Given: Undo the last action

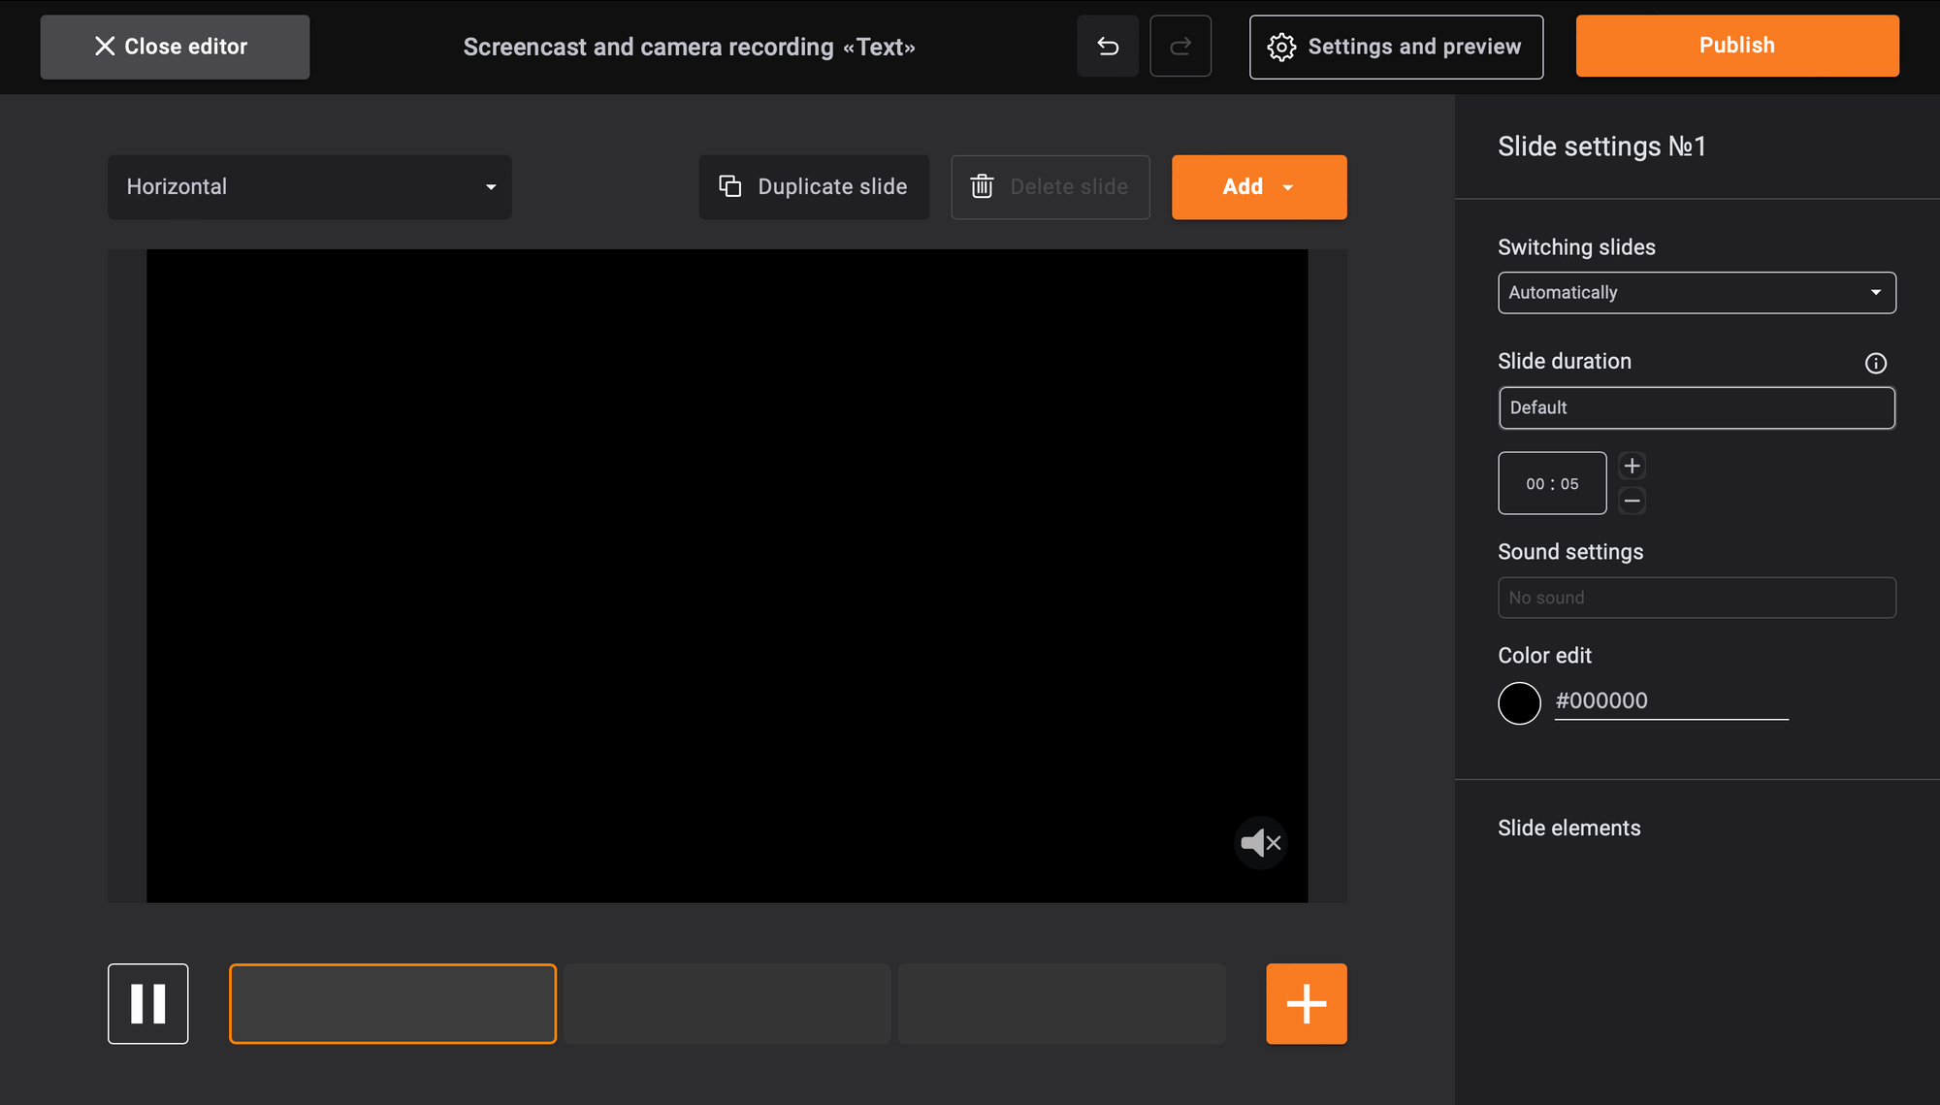Looking at the screenshot, I should coord(1108,46).
